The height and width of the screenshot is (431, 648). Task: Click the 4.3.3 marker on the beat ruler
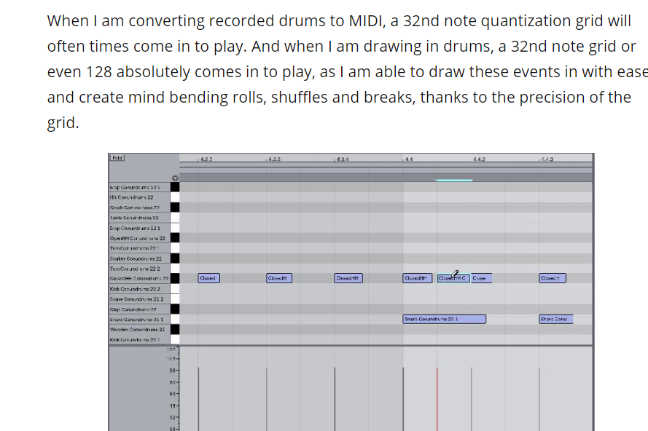click(274, 159)
